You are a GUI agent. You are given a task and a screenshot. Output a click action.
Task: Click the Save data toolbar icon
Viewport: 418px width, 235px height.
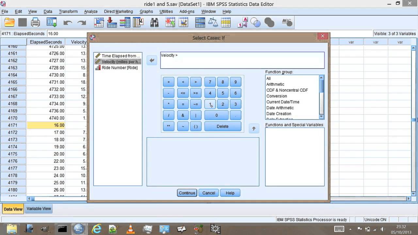[23, 22]
